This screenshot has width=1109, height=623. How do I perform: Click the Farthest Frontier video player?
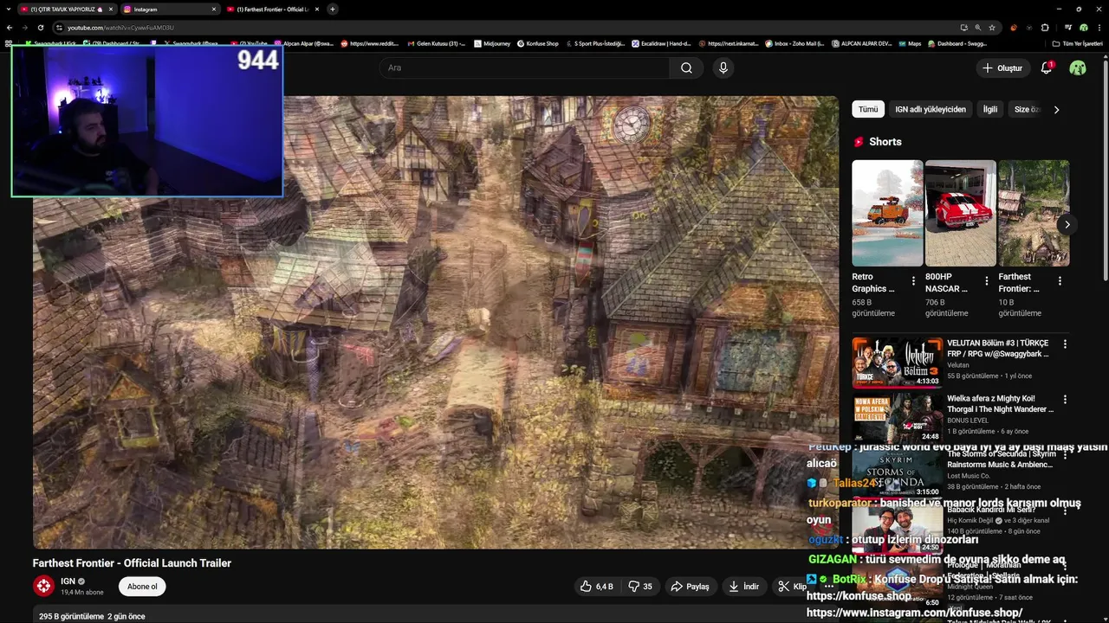point(436,322)
